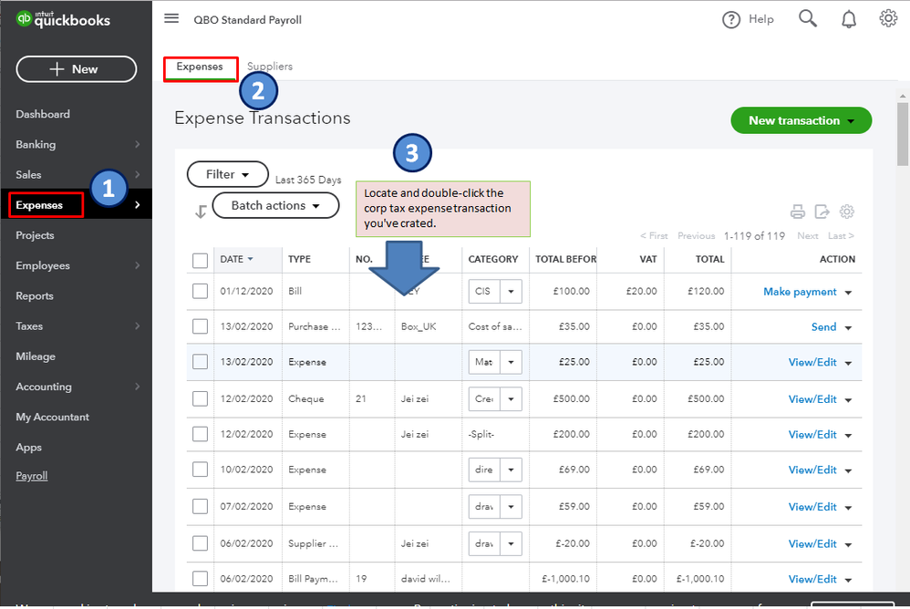Image resolution: width=910 pixels, height=609 pixels.
Task: Open the table settings gear icon
Action: 847,212
